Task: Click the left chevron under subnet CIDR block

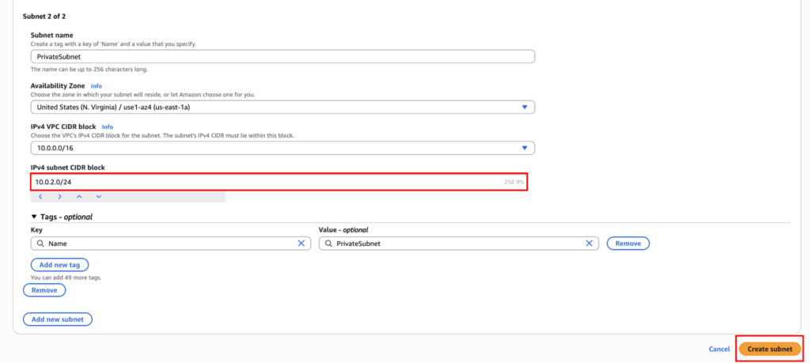Action: pyautogui.click(x=40, y=196)
